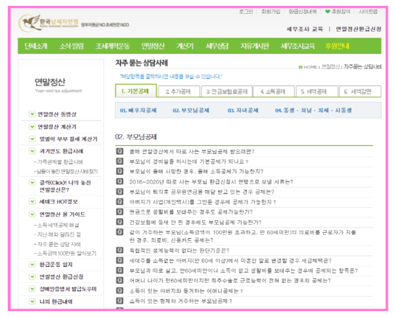
Task: Click Q icon for 건강보험에 등재 안 된 question
Action: pyautogui.click(x=119, y=222)
